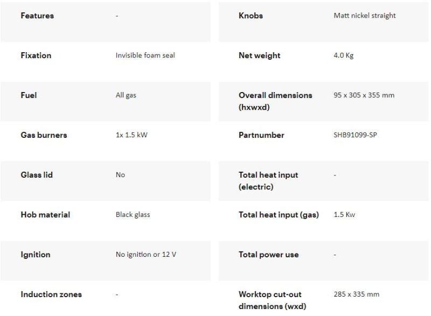Image resolution: width=431 pixels, height=316 pixels.
Task: Click the Glass lid label
Action: (x=37, y=175)
